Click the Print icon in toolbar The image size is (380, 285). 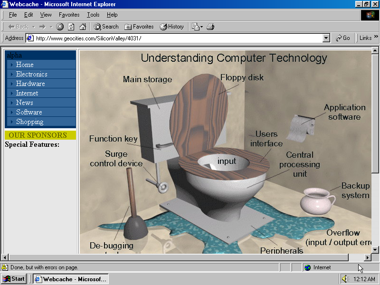[210, 27]
